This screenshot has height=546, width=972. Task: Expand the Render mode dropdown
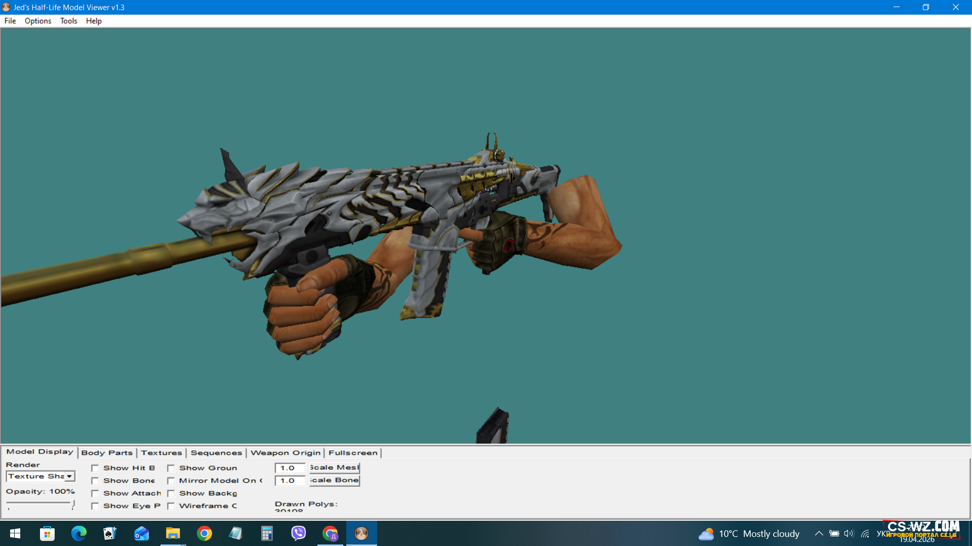pos(69,476)
